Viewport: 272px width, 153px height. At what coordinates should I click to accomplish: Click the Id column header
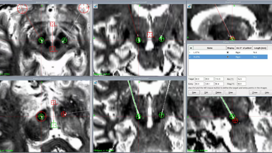coord(191,48)
